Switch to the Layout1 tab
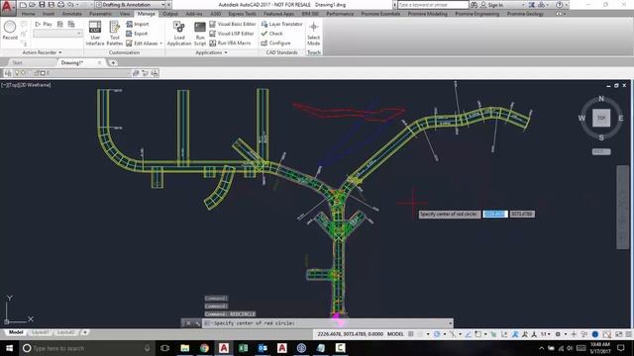The height and width of the screenshot is (356, 634). 40,332
